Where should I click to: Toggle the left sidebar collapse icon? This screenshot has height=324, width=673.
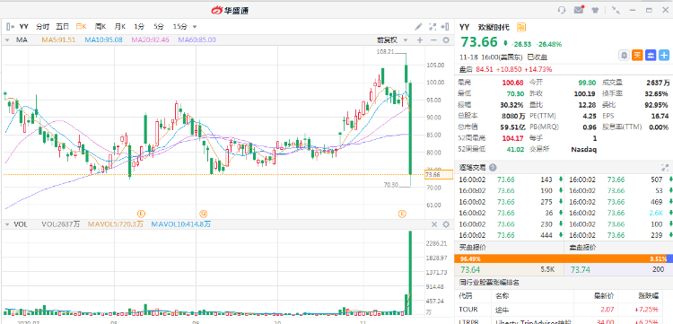coord(10,27)
